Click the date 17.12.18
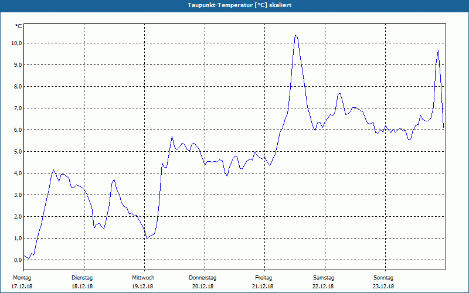469x293 pixels. point(22,287)
